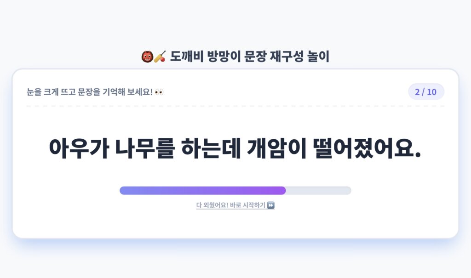Click the word 아우가 in the sentence

(x=79, y=148)
